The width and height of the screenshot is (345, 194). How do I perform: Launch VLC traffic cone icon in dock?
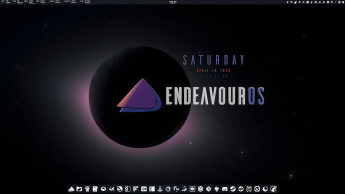[x=160, y=188]
